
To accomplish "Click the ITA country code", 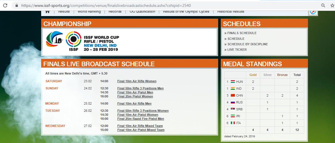I will click(238, 123).
